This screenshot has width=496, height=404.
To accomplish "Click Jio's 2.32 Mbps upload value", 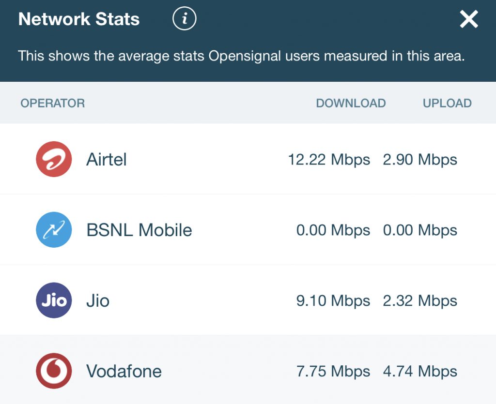I will (x=420, y=301).
